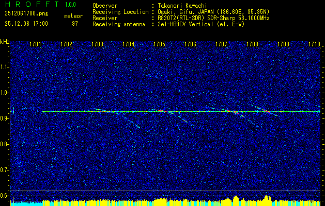Click the Observer label
The height and width of the screenshot is (206, 325).
click(105, 6)
